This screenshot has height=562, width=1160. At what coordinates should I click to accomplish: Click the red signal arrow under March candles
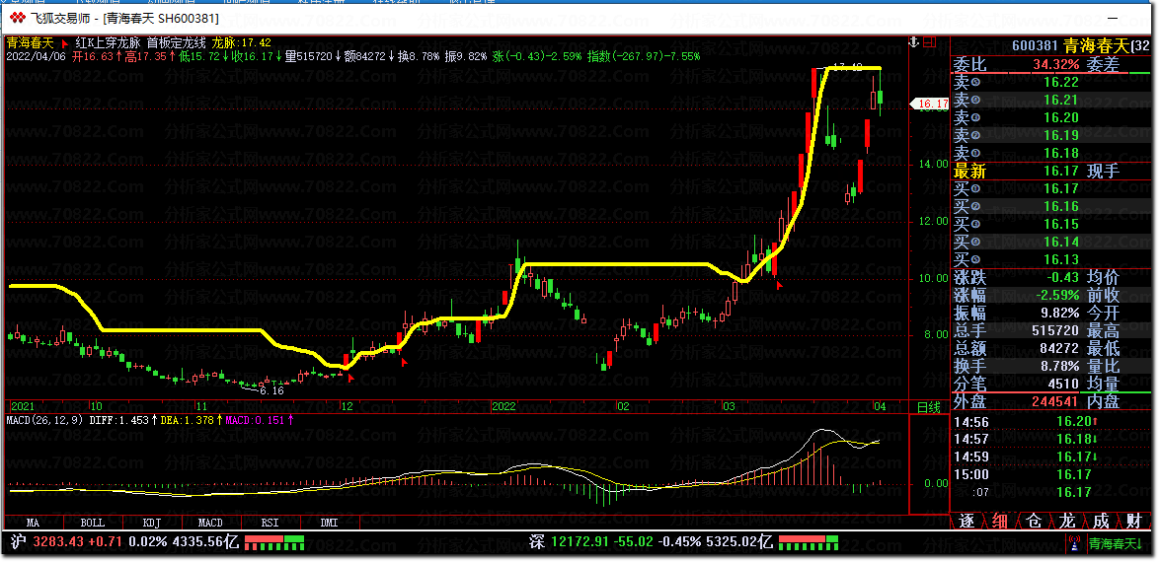click(x=779, y=284)
